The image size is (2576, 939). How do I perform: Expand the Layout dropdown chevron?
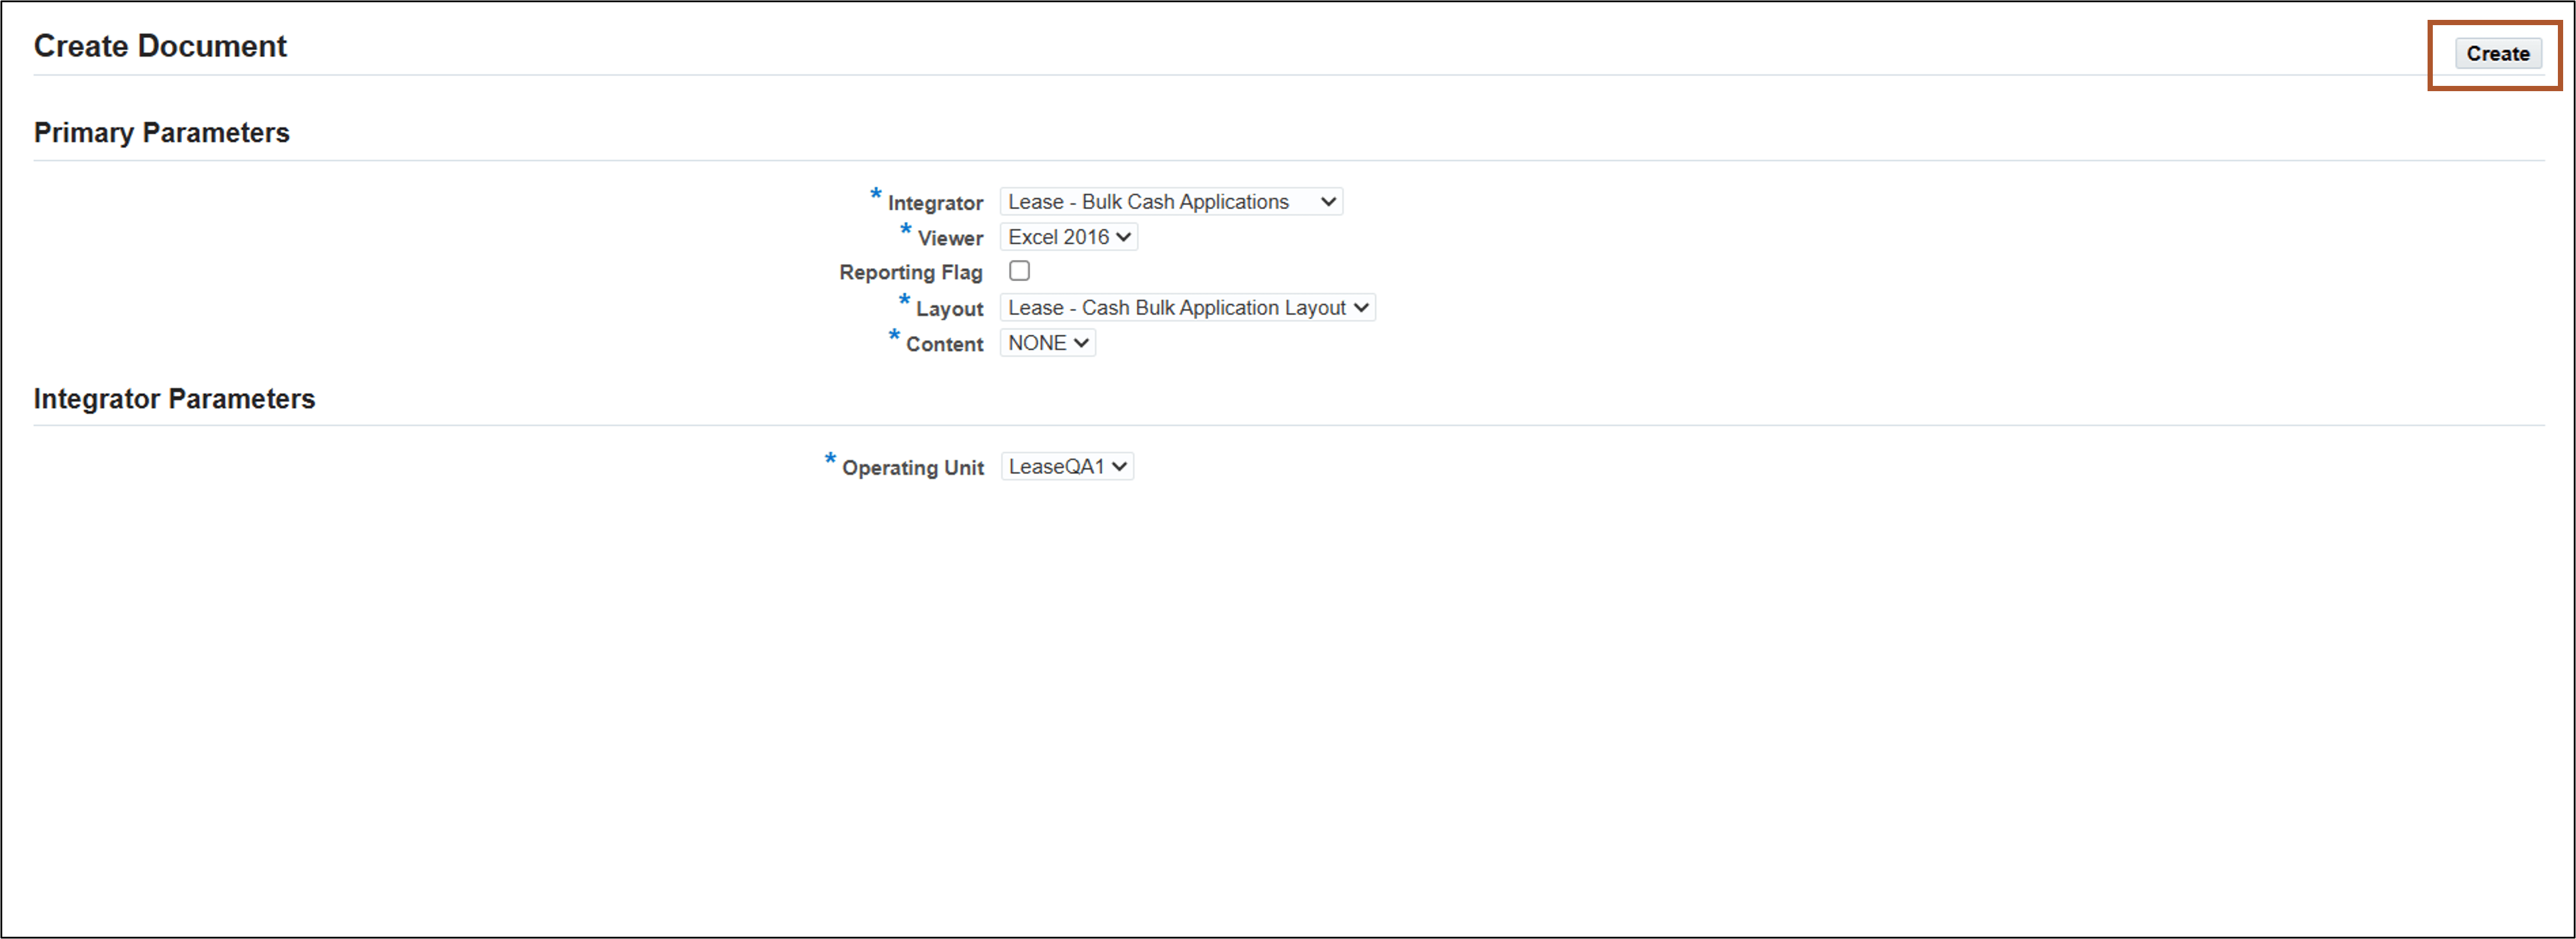click(x=1362, y=307)
